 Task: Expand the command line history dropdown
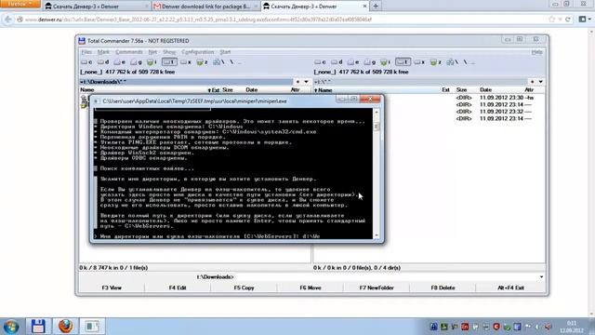coord(541,277)
